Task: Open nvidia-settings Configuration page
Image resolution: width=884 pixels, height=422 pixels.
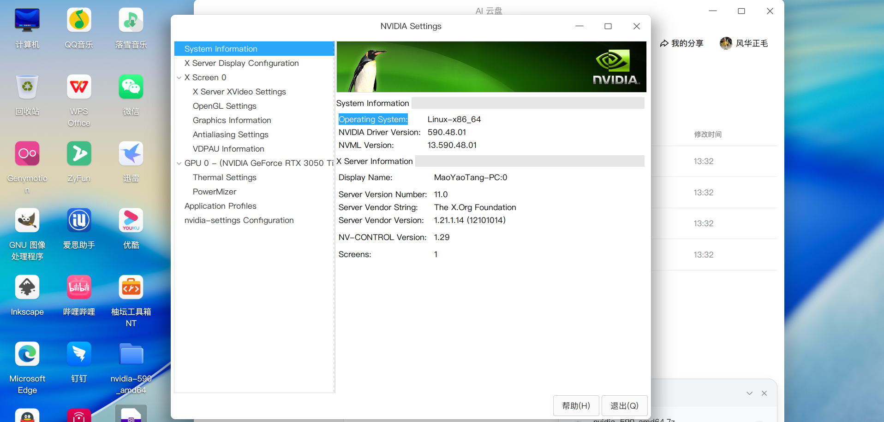Action: click(x=239, y=220)
